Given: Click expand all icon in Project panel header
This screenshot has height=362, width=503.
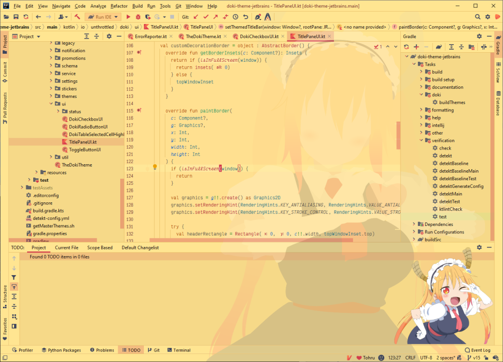Looking at the screenshot, I should click(87, 37).
